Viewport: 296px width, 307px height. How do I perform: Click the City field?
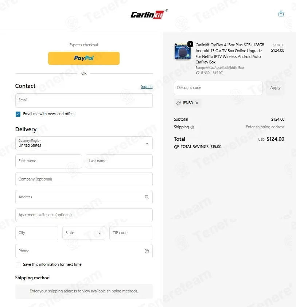(37, 233)
